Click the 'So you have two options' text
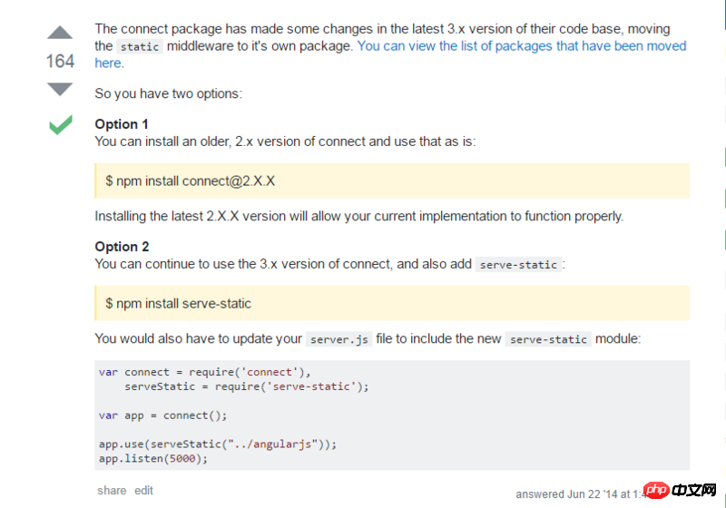This screenshot has height=508, width=726. (168, 93)
